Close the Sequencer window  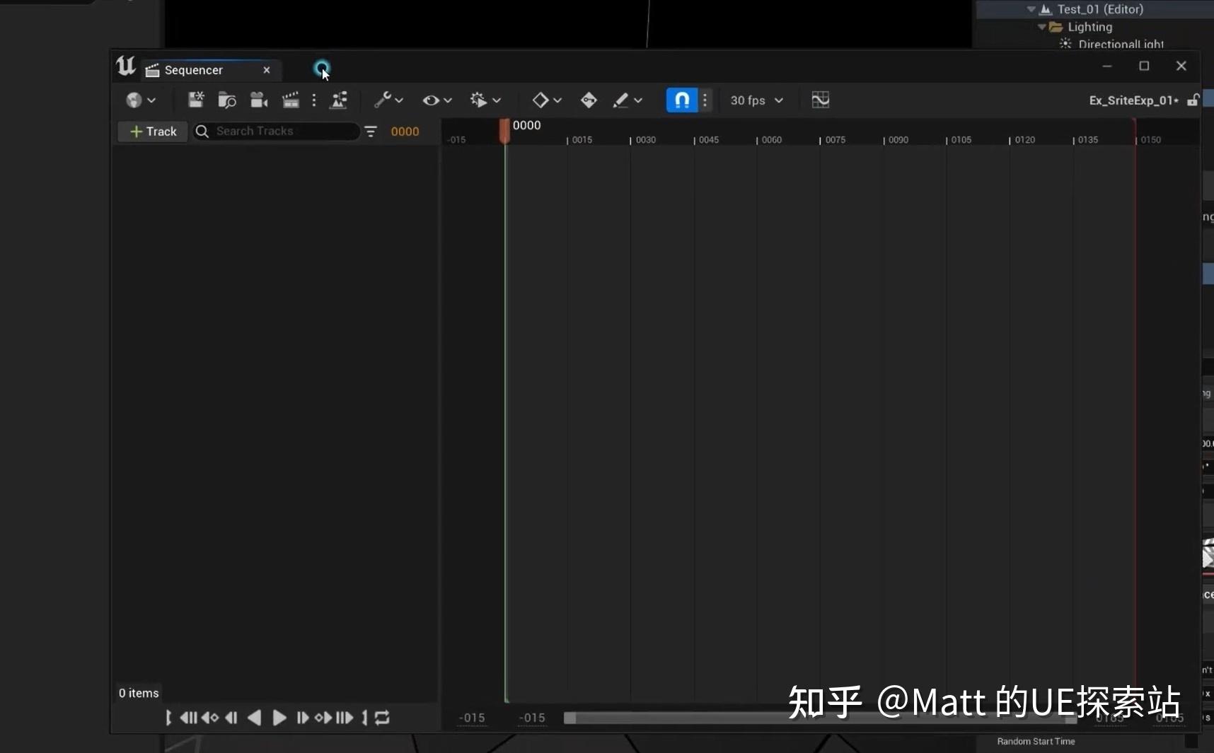coord(1181,66)
